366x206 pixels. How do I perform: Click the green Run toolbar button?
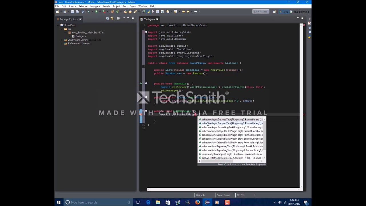point(96,12)
